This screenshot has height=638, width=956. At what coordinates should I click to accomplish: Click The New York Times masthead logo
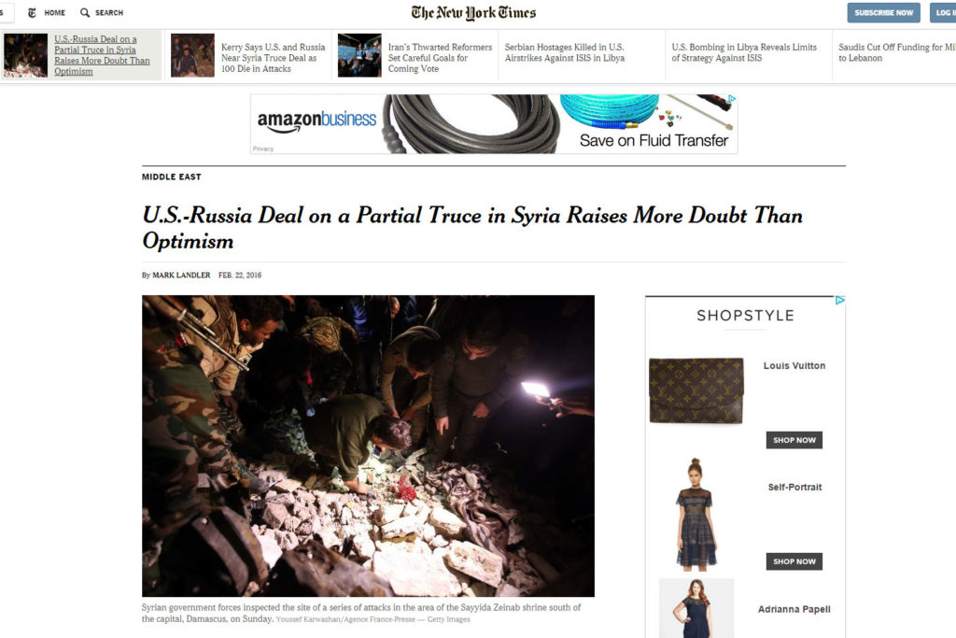tap(473, 13)
